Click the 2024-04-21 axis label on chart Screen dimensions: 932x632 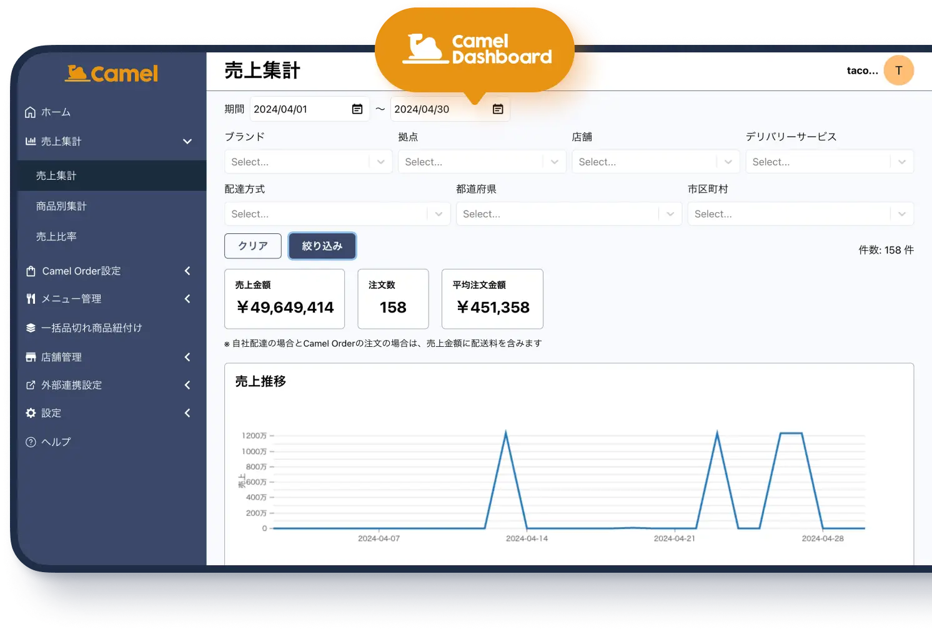675,538
